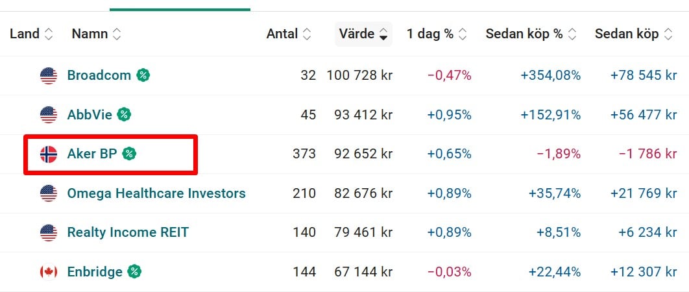Open the Enbridge holding page
The height and width of the screenshot is (292, 689).
pos(95,272)
